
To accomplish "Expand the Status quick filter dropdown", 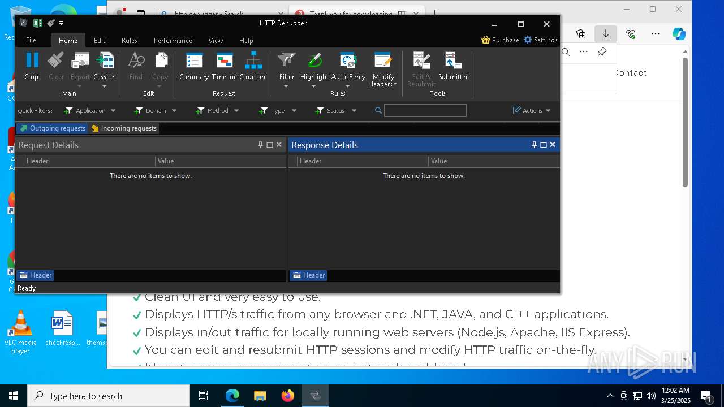I will coord(354,111).
